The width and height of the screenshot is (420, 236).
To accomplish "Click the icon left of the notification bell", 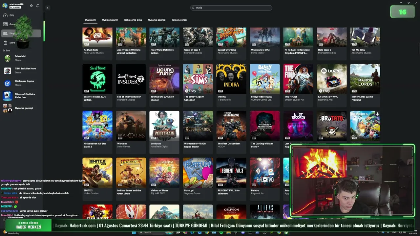I will (x=31, y=6).
